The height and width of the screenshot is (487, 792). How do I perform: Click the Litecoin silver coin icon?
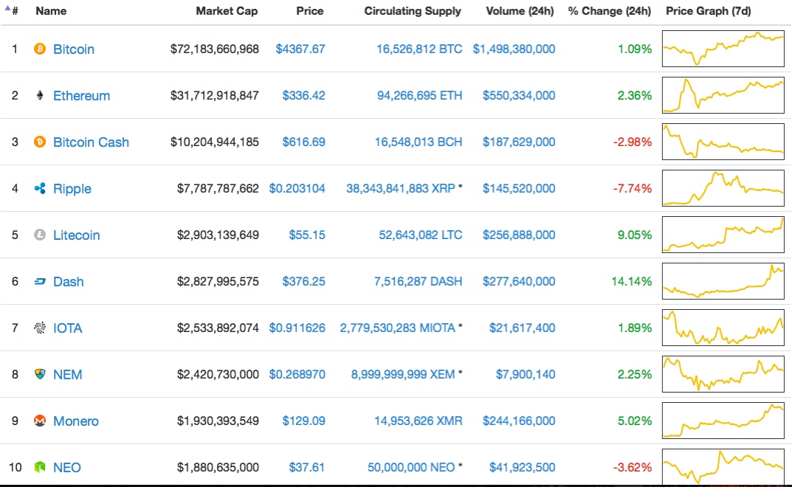40,235
